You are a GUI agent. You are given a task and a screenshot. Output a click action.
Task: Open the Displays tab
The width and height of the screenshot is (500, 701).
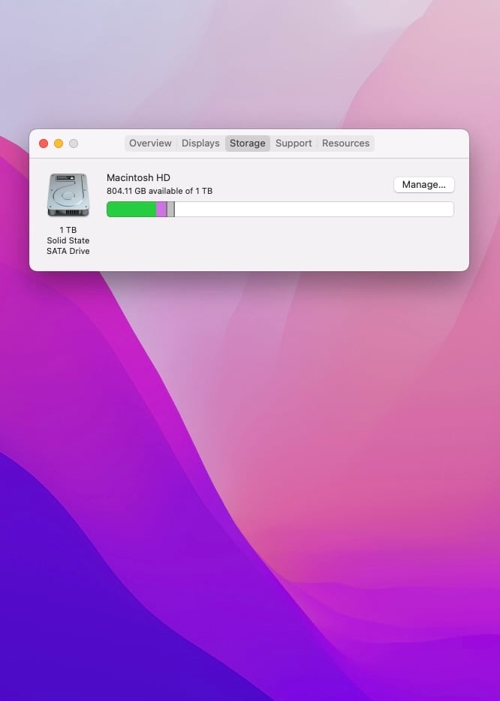(x=200, y=143)
